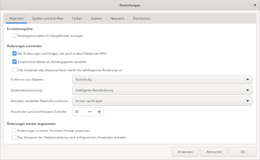
Task: Enable Paketeigenschaften im Hauptfenster anzeigen
Action: click(x=14, y=36)
